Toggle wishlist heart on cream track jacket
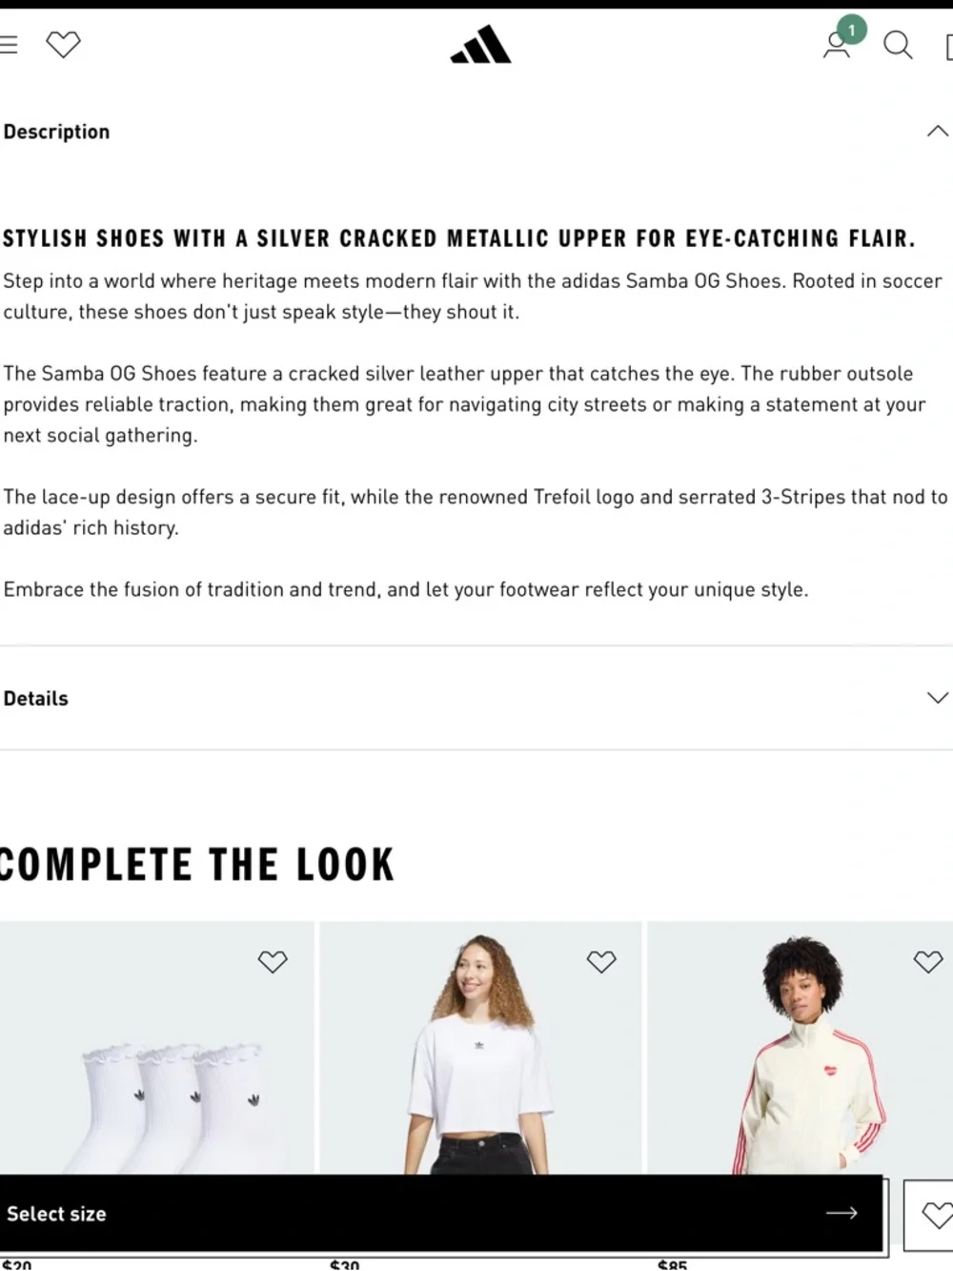The width and height of the screenshot is (953, 1271). tap(928, 961)
